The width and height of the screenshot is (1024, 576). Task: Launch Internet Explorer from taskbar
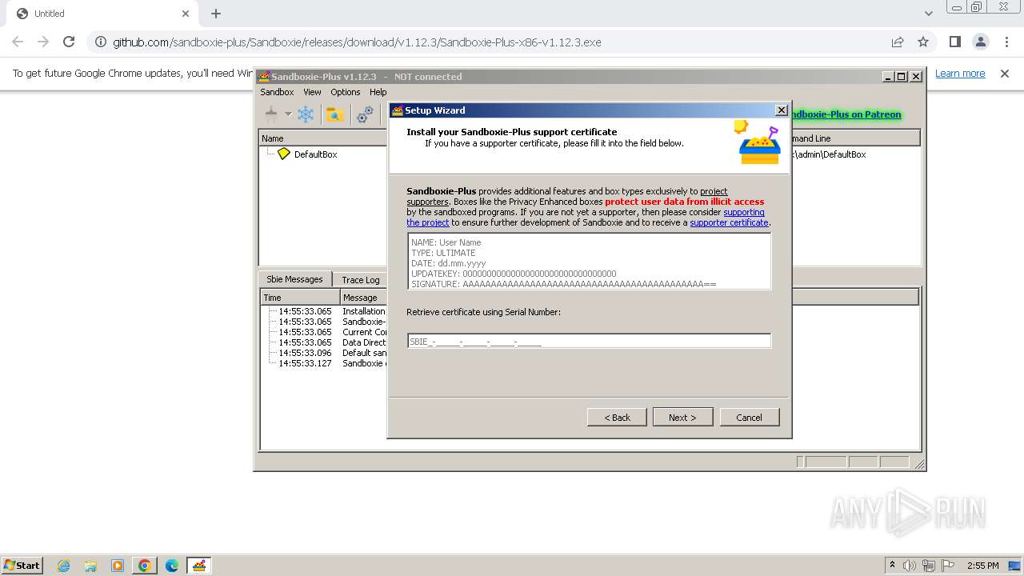click(x=63, y=566)
